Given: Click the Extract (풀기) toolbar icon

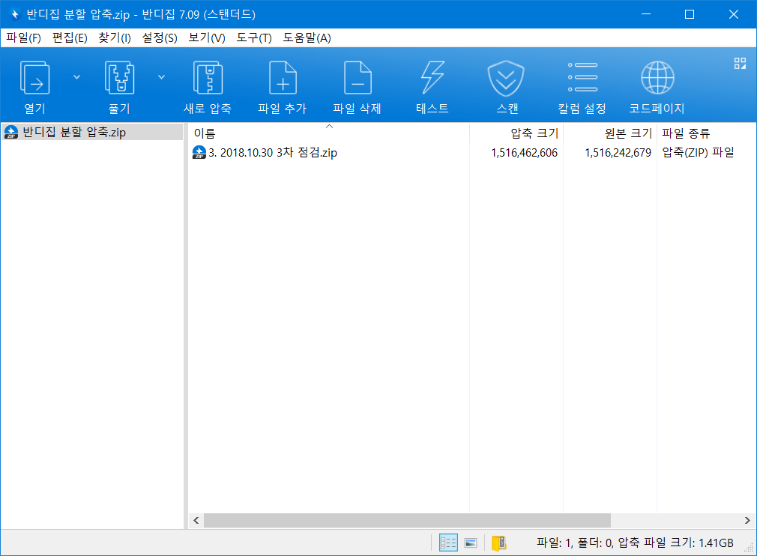Looking at the screenshot, I should click(119, 78).
